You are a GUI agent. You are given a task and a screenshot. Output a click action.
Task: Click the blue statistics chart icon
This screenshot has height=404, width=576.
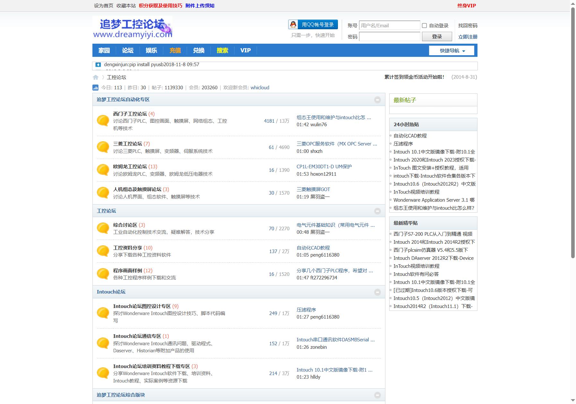95,87
